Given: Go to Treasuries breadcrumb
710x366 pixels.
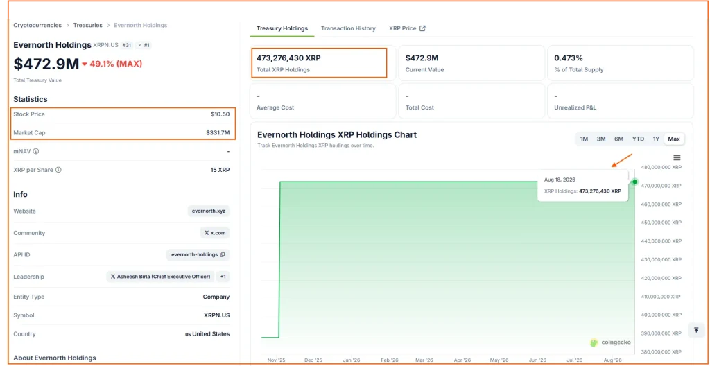Looking at the screenshot, I should coord(88,26).
